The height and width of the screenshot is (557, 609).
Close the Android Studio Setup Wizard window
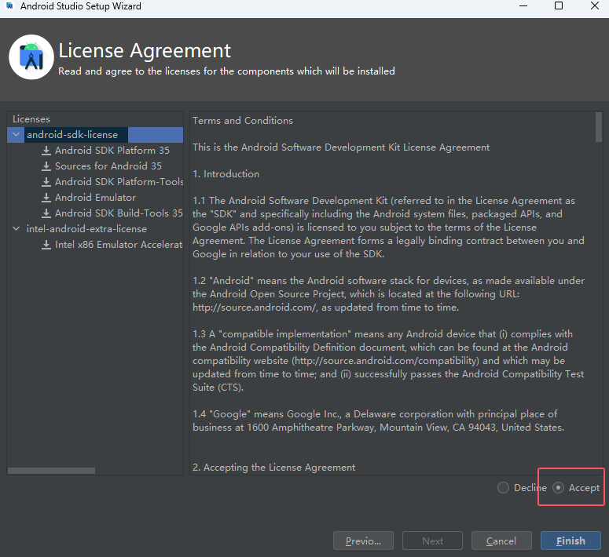pyautogui.click(x=595, y=5)
